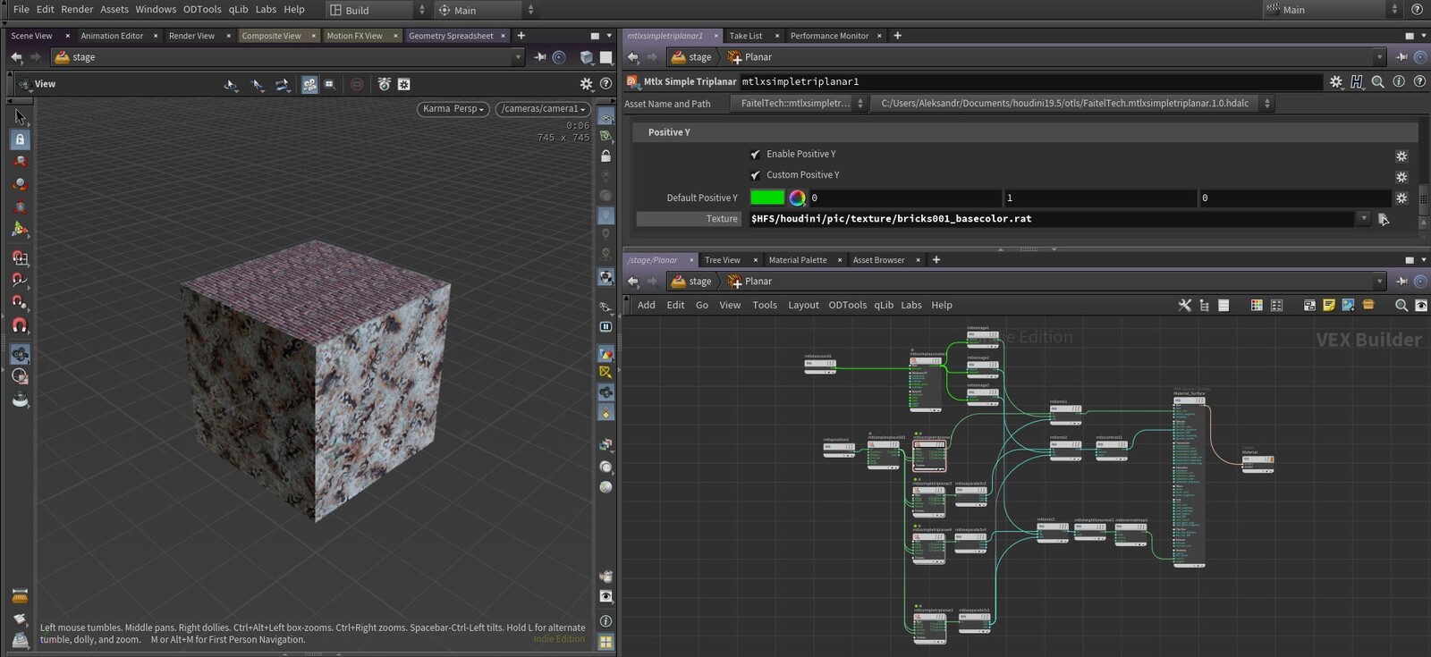Toggle magnet snapping tool in left toolbar
This screenshot has height=657, width=1431.
(x=20, y=325)
